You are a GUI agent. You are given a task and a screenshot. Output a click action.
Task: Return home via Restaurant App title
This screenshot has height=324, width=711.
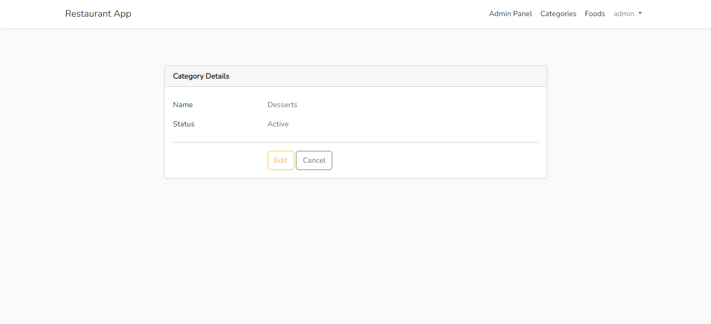tap(98, 14)
